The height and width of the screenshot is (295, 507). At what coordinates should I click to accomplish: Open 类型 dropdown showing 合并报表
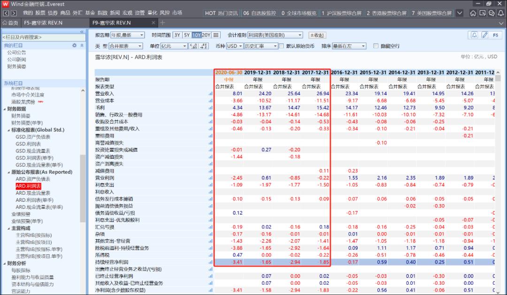coord(125,46)
